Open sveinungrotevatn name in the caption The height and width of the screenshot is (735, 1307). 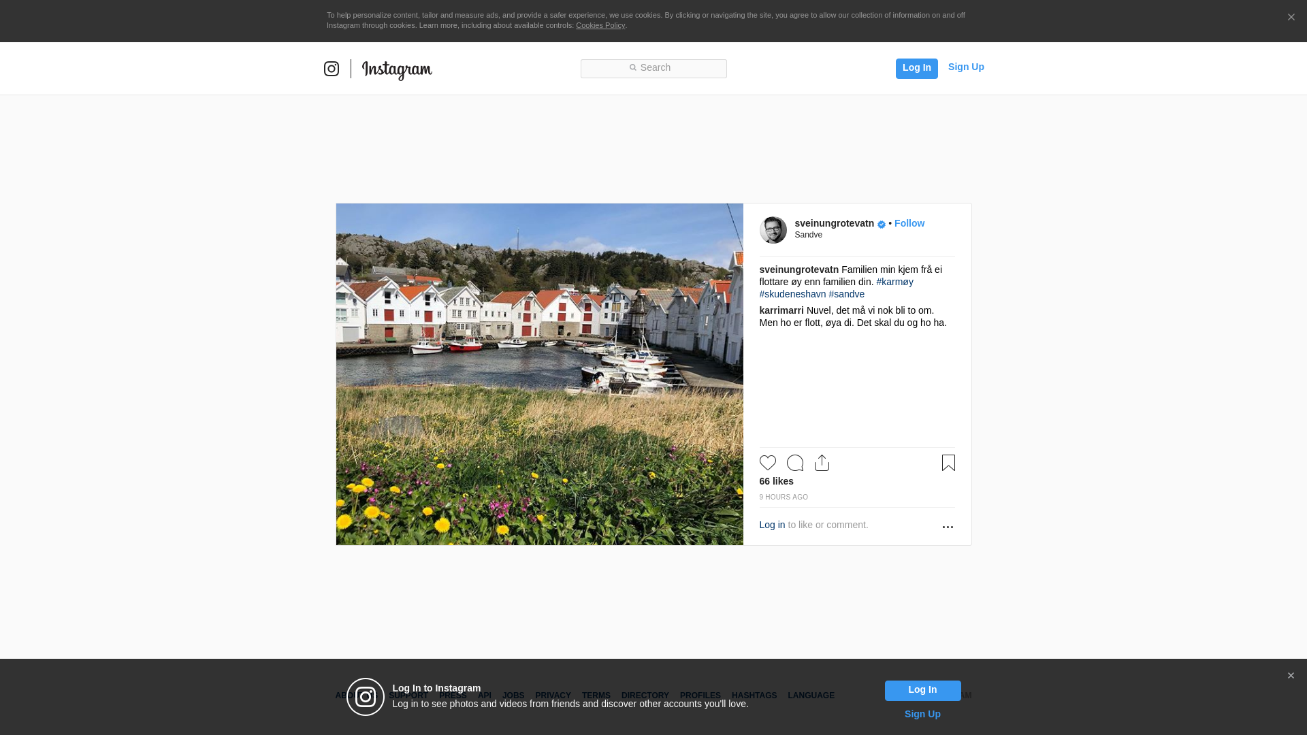[x=799, y=269]
